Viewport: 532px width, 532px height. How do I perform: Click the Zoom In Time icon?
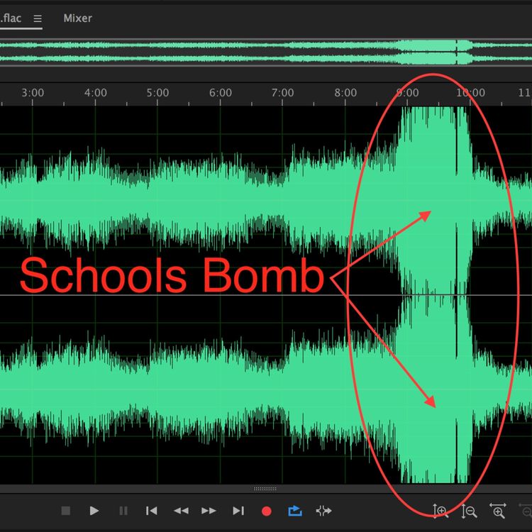[x=498, y=511]
